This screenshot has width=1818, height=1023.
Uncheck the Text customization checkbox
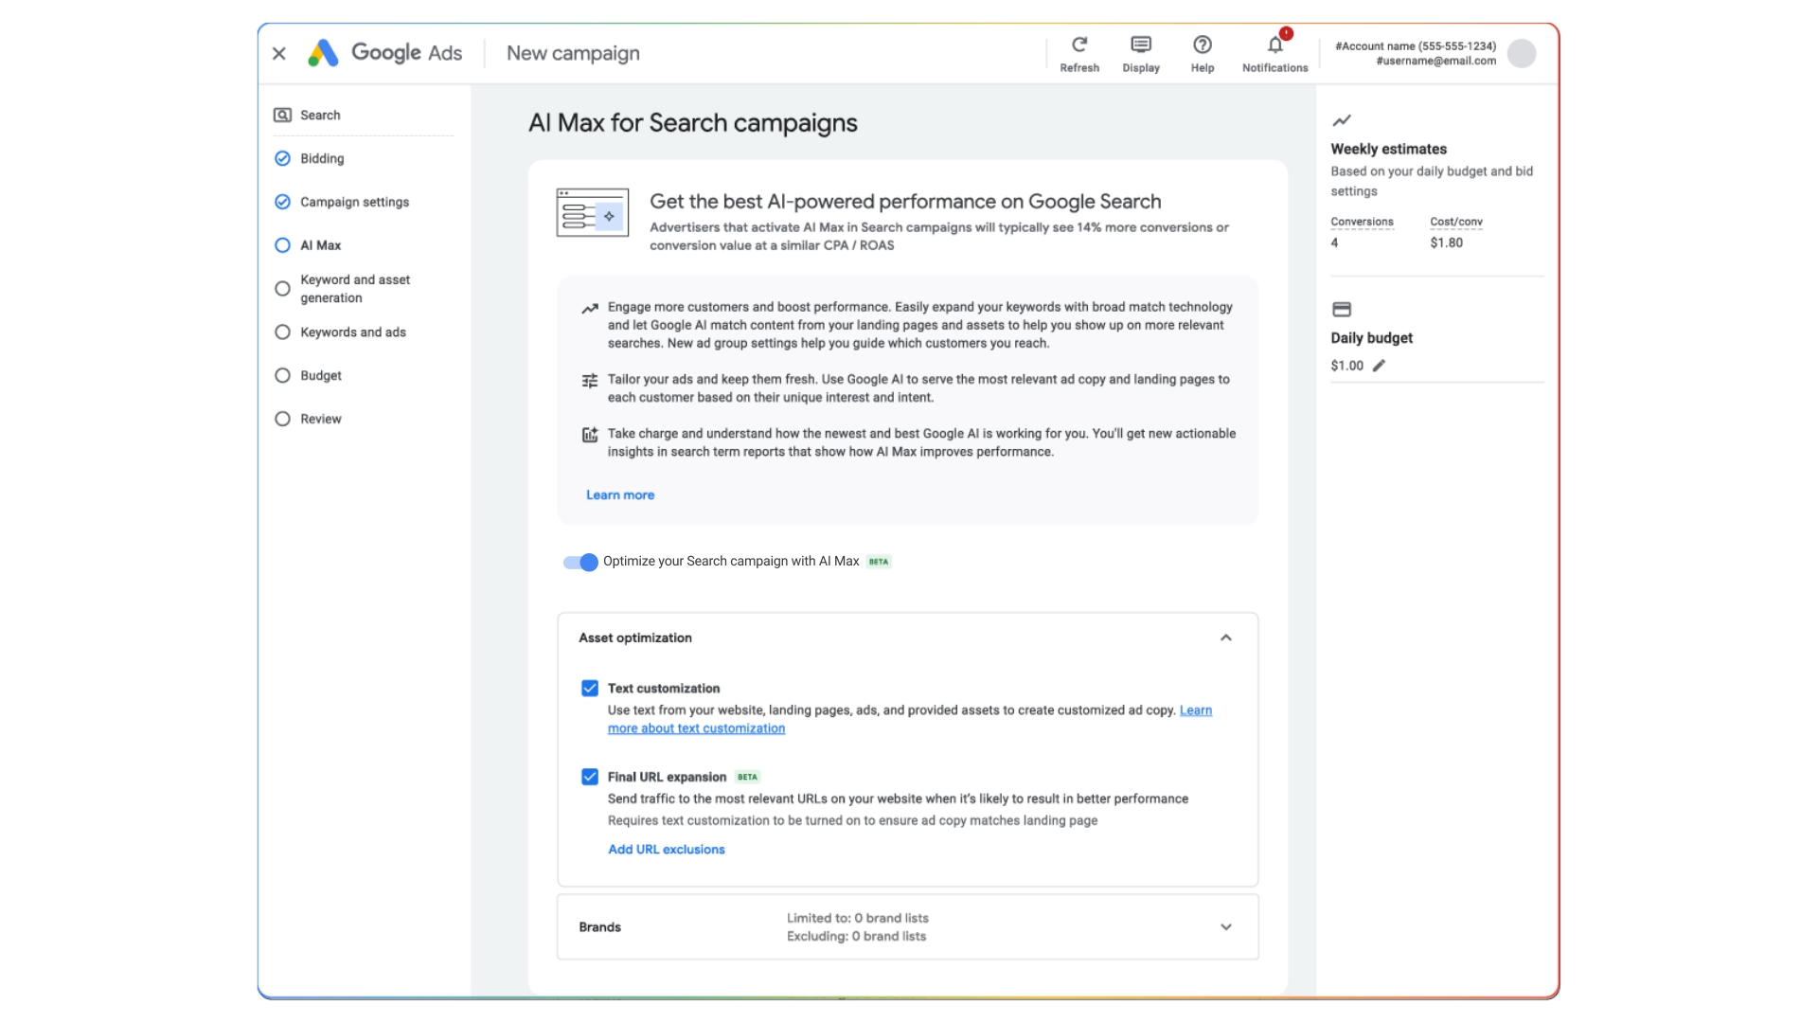pyautogui.click(x=590, y=689)
